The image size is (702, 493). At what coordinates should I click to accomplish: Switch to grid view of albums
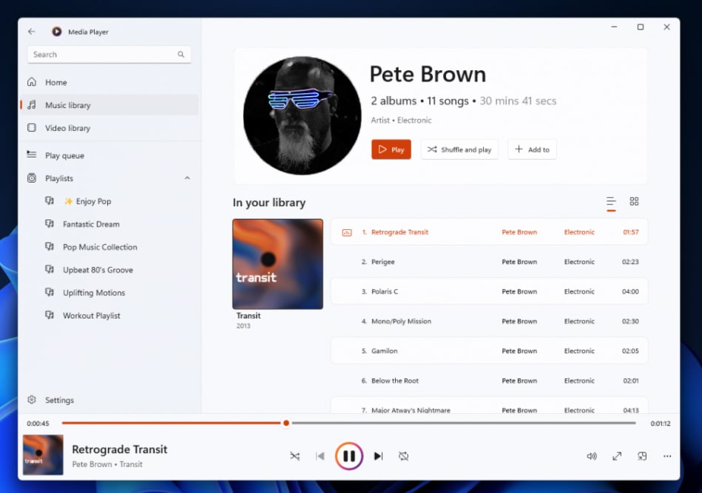click(634, 201)
